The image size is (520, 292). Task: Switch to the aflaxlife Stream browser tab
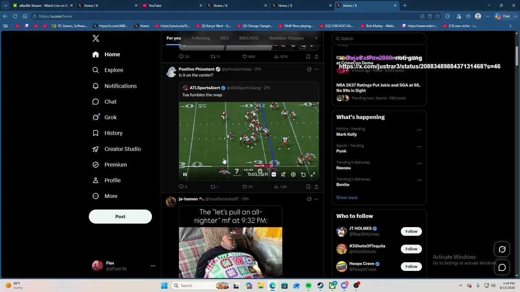43,6
